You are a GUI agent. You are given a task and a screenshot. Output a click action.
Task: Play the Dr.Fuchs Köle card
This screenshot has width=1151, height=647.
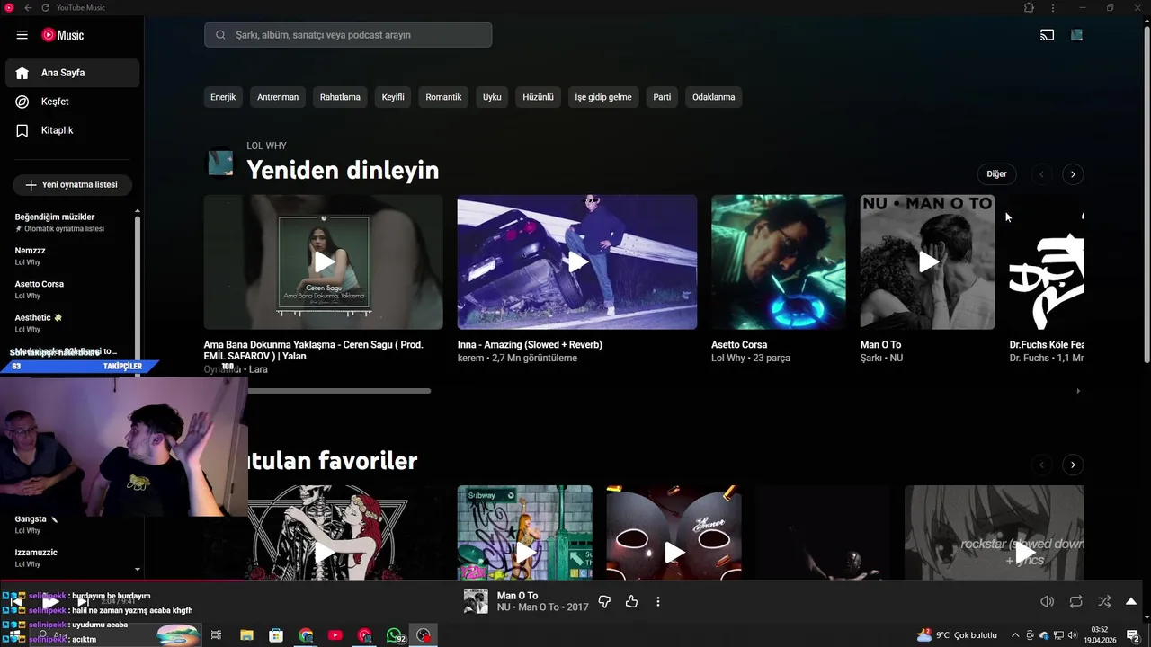pyautogui.click(x=1047, y=261)
